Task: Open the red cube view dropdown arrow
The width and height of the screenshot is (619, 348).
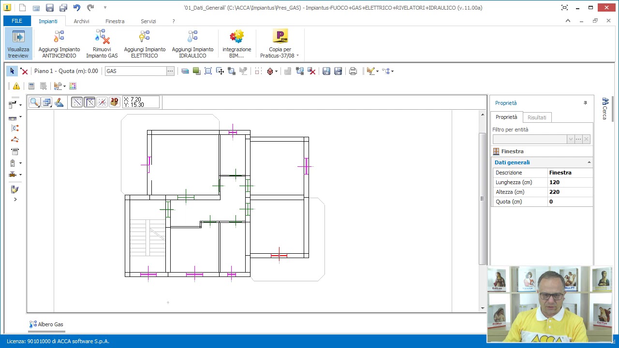Action: click(276, 71)
